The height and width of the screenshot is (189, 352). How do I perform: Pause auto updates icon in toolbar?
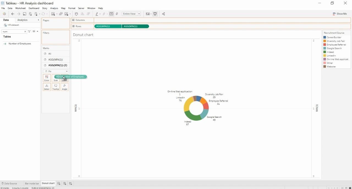(x=36, y=14)
